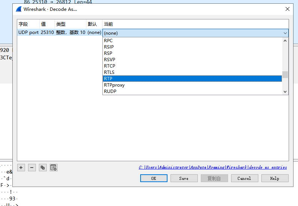The width and height of the screenshot is (298, 206).
Task: Click the 整数, 基数 10 type cell
Action: (x=71, y=32)
